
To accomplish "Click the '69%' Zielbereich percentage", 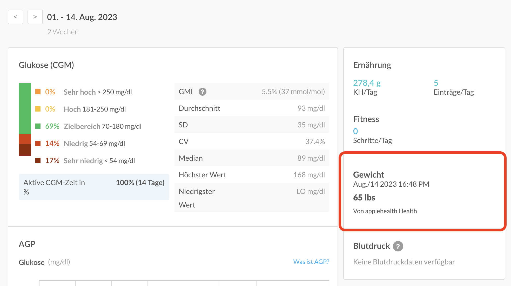I will [52, 126].
